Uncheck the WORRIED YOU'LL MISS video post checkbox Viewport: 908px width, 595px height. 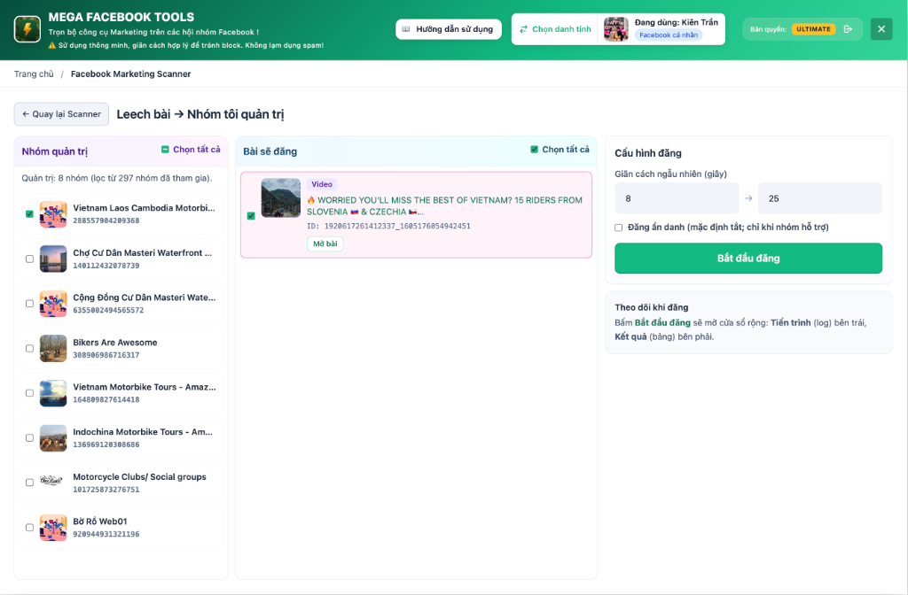[251, 216]
